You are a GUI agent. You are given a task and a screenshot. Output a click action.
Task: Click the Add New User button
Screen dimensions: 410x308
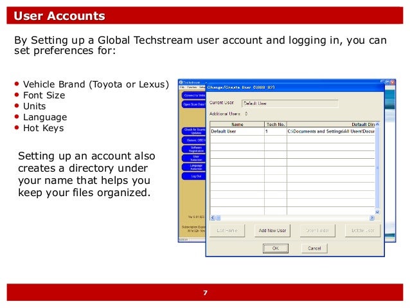point(272,231)
